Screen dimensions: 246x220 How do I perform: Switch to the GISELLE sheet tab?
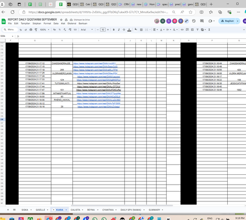(40, 210)
